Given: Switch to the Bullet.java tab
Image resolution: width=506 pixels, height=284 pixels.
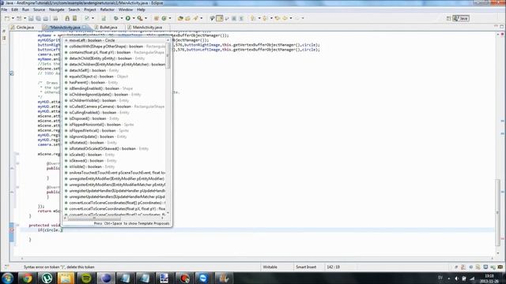Looking at the screenshot, I should point(106,28).
